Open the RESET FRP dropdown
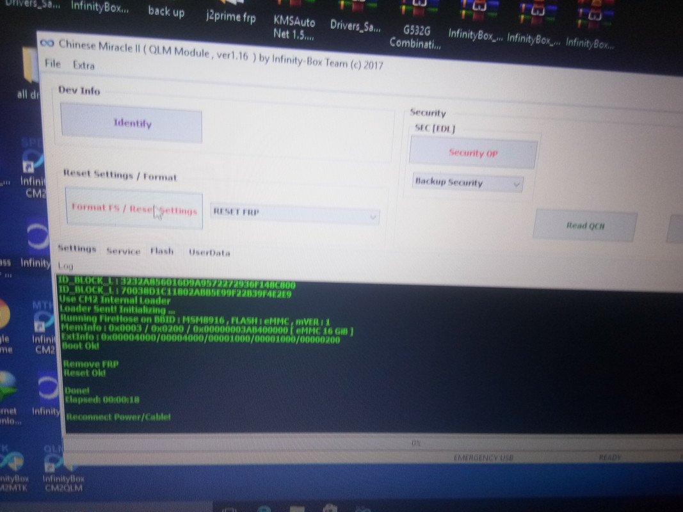683x512 pixels. [x=295, y=213]
